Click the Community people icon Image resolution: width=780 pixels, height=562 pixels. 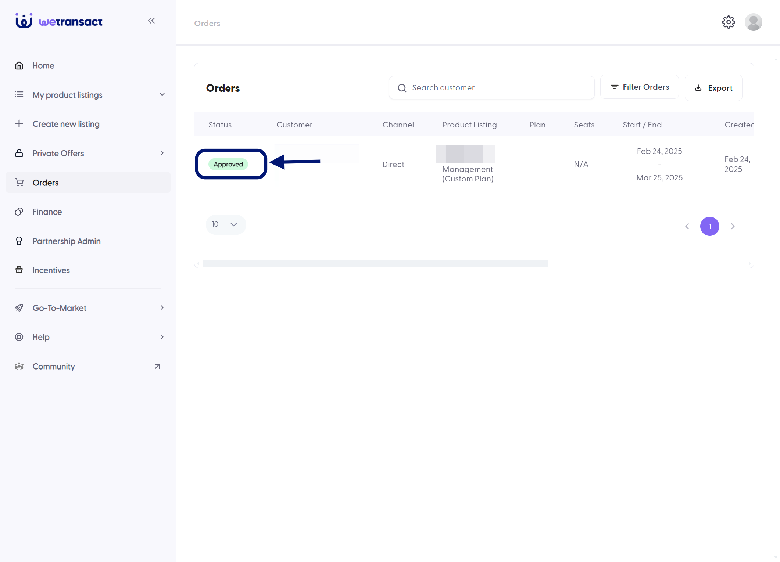point(19,366)
